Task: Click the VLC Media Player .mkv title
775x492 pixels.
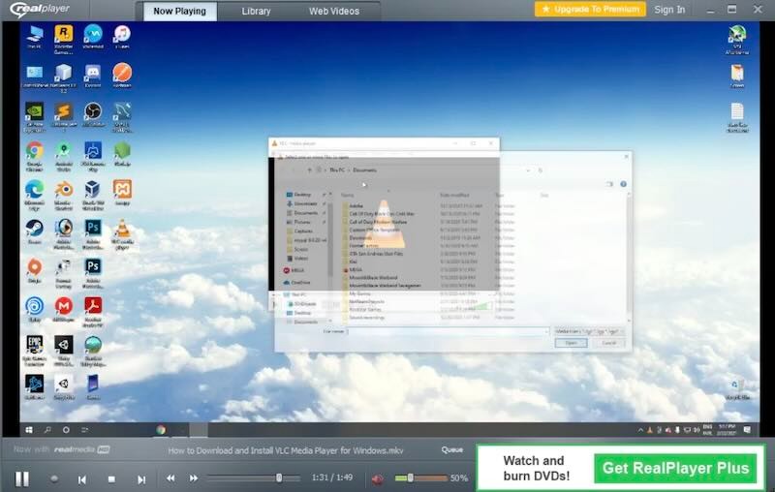Action: 286,450
